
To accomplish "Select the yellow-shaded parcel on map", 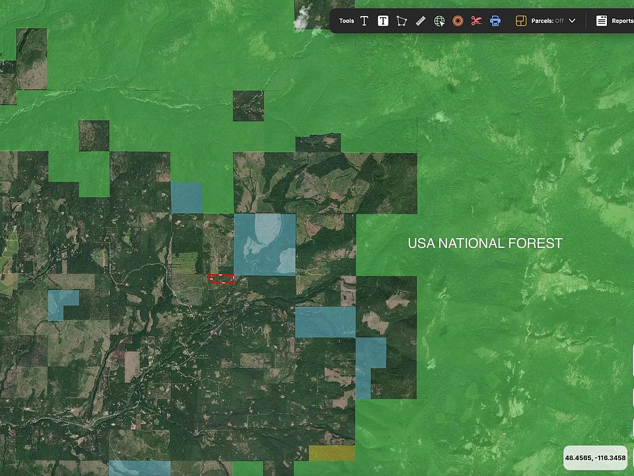I will [332, 454].
